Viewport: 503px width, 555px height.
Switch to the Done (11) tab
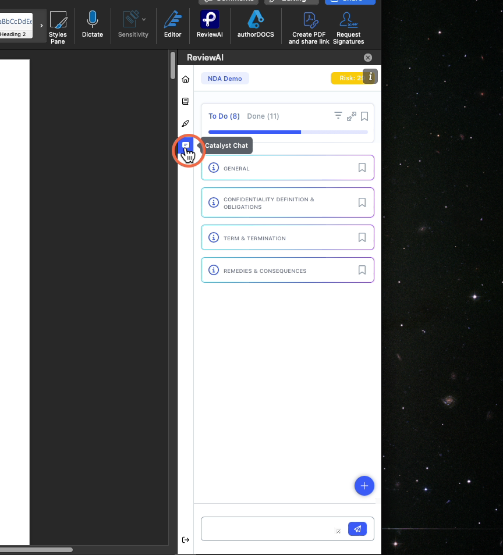click(263, 116)
